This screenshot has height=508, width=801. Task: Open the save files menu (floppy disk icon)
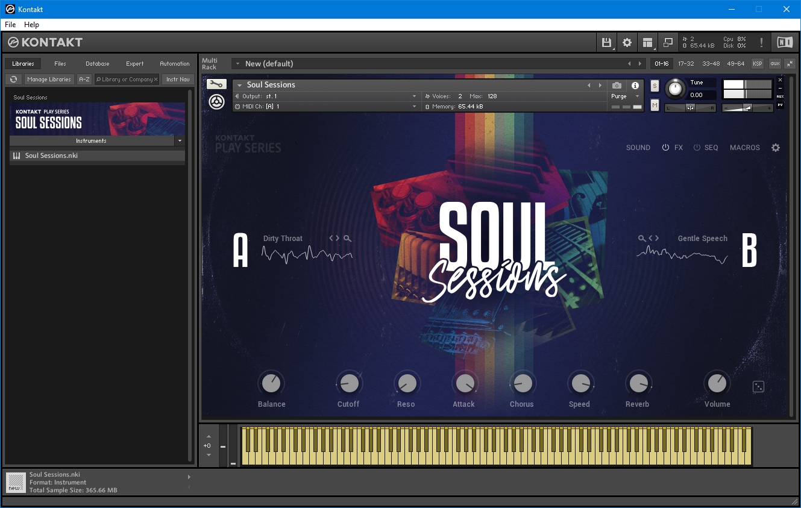coord(607,43)
